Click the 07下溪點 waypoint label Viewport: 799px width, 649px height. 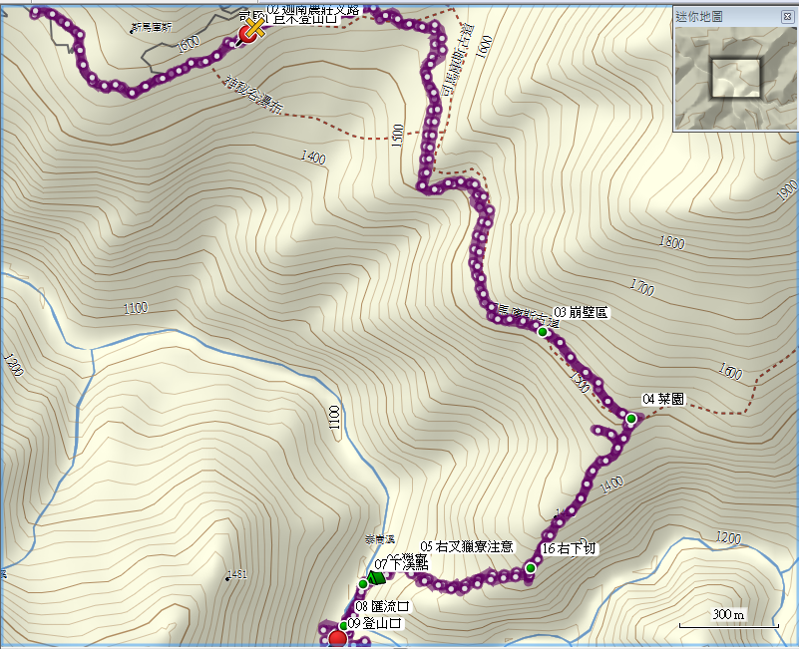point(401,564)
